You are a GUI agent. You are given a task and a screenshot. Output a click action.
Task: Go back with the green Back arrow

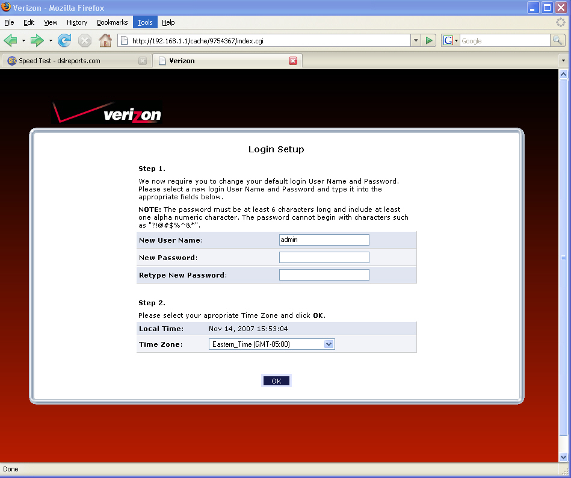click(x=10, y=40)
